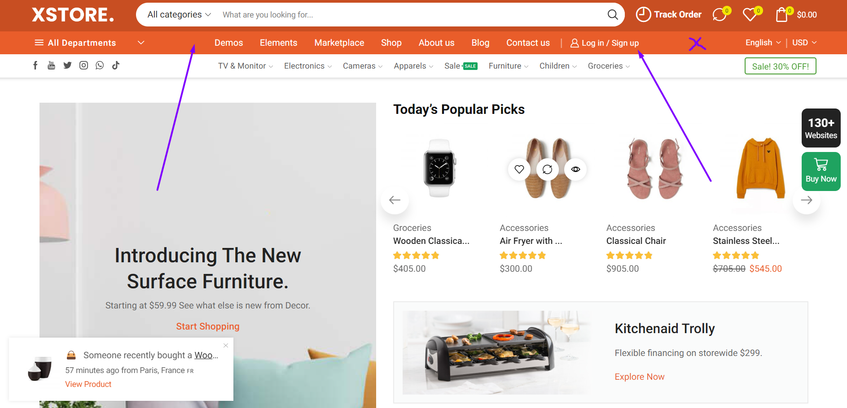Open the English language dropdown
The height and width of the screenshot is (408, 847).
point(763,43)
